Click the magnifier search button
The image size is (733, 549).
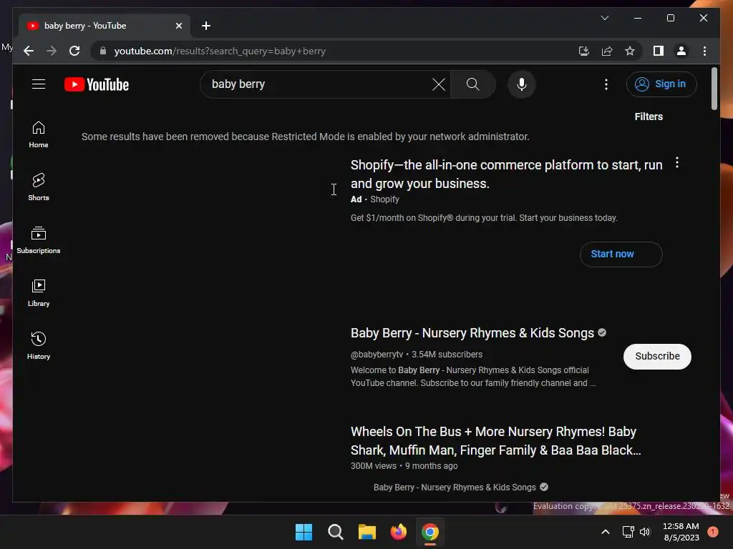click(x=472, y=84)
